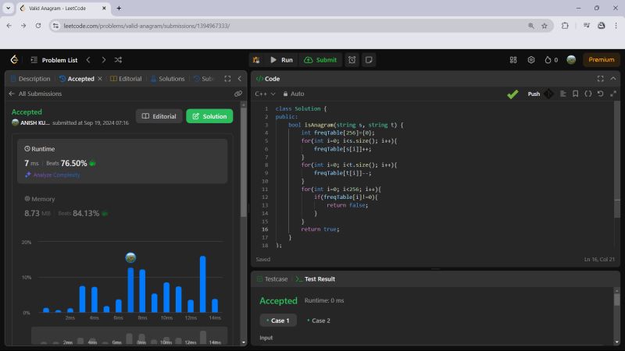Maximize the Code panel icon

click(x=601, y=79)
